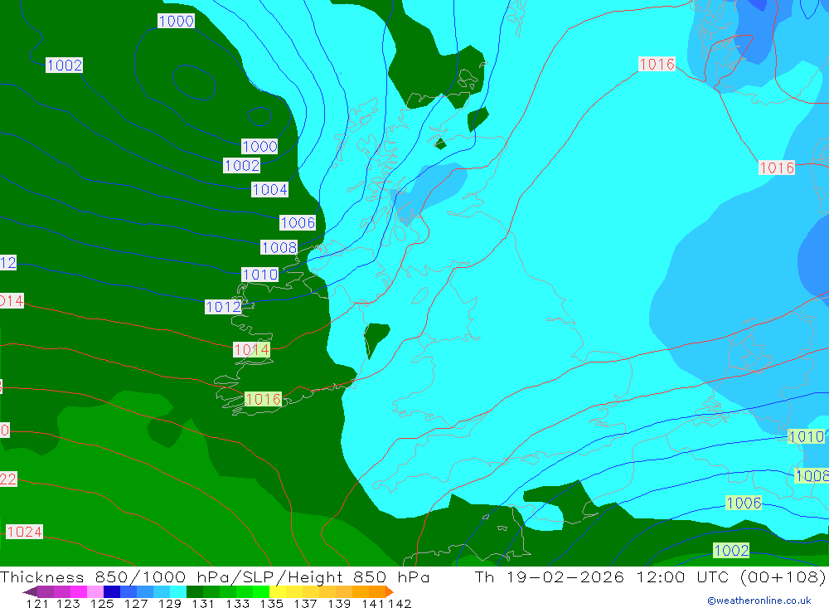This screenshot has height=608, width=829.
Task: Click the red 1024 isobar label
Action: pos(24,531)
